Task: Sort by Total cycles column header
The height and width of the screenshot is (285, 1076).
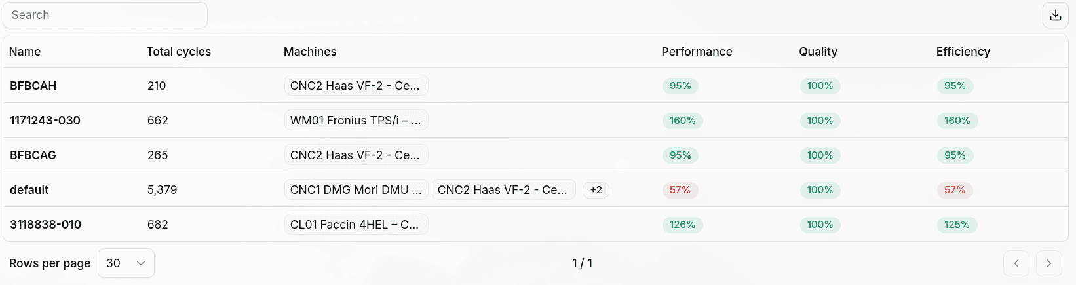Action: (x=179, y=52)
